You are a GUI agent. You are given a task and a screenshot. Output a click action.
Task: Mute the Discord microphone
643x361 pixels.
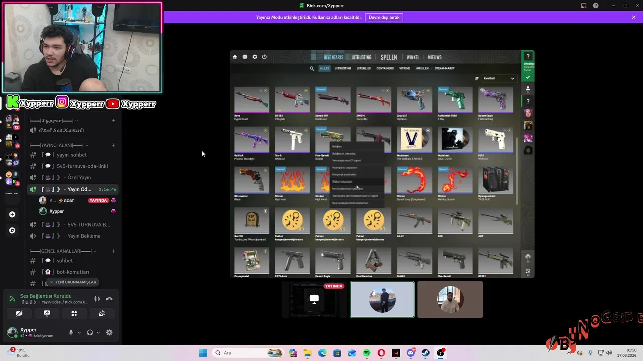coord(71,332)
